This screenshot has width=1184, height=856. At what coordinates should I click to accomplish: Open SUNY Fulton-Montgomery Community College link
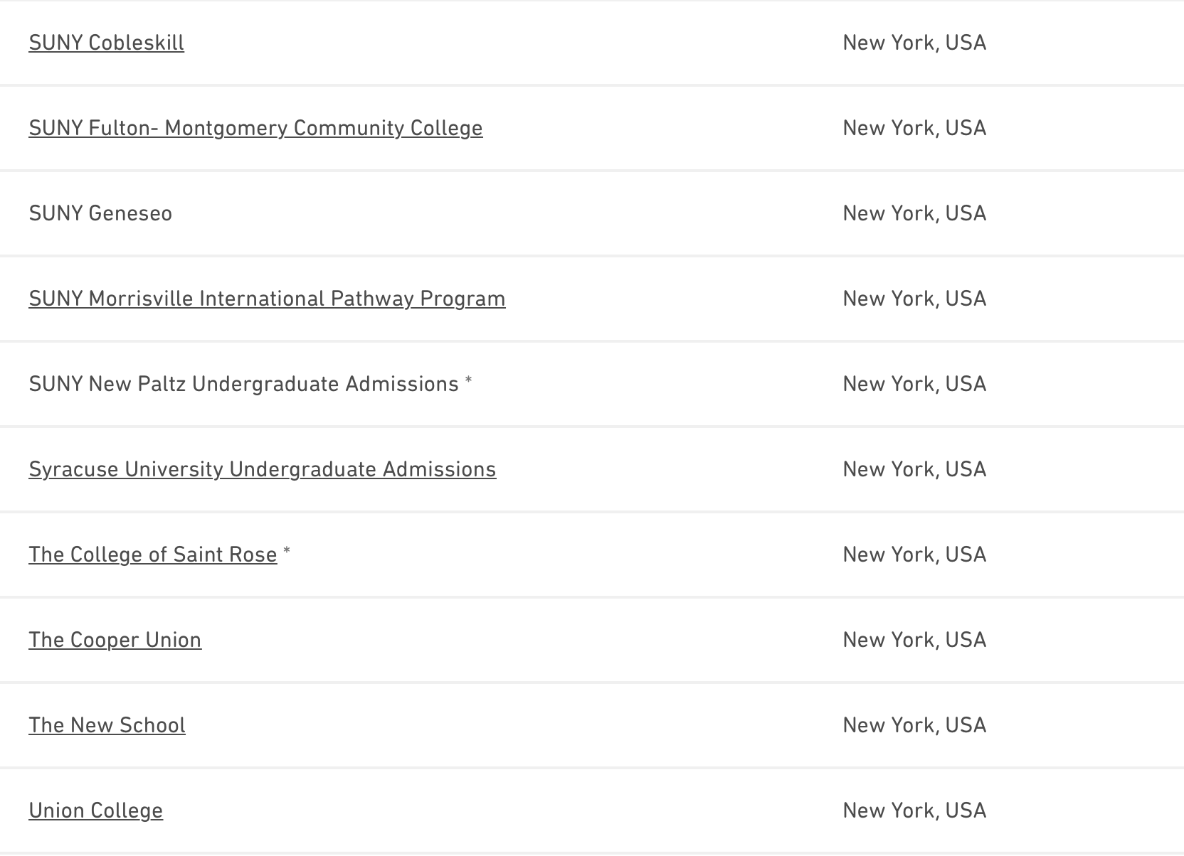(255, 128)
